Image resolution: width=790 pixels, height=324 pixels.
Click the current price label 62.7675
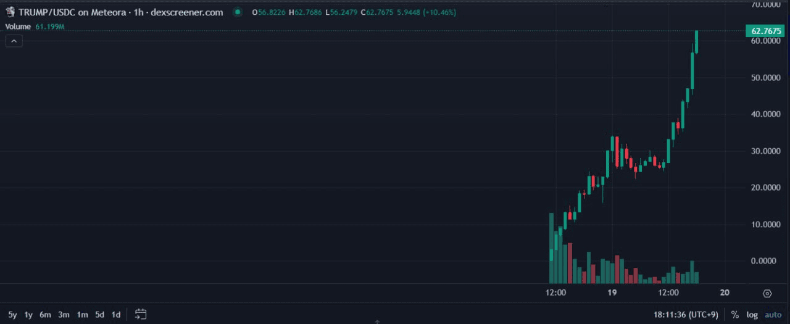pos(767,31)
